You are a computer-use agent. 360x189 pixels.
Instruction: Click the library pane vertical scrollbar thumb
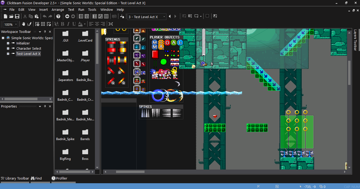click(97, 48)
